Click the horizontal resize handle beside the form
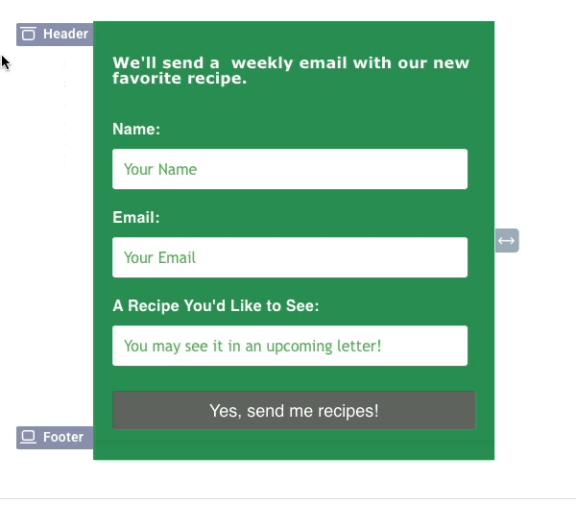The image size is (576, 505). point(507,240)
